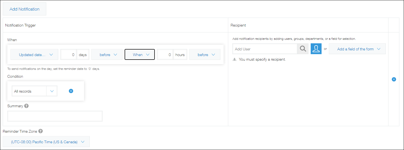Click the chevron arrow beside 'All records'
The width and height of the screenshot is (404, 150).
click(52, 91)
